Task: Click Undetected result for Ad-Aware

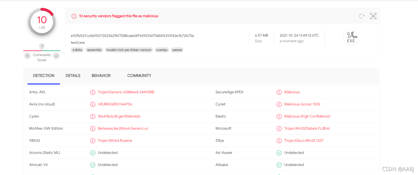Action: [x=294, y=153]
